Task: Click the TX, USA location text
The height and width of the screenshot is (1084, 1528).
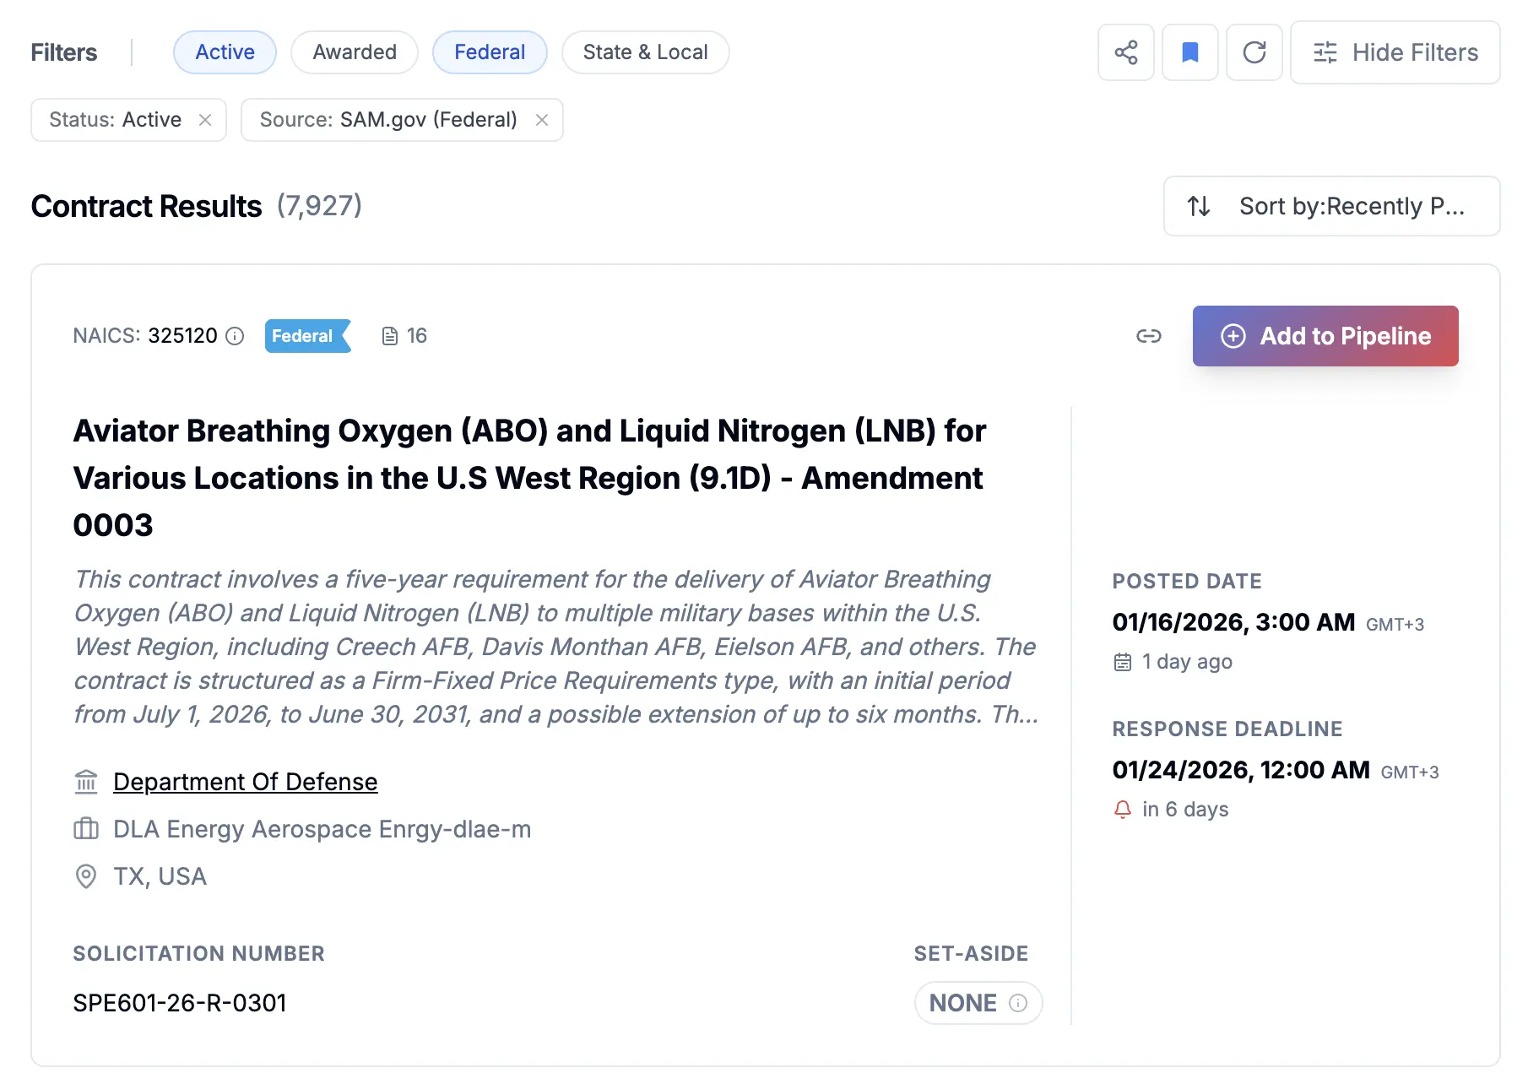Action: (160, 876)
